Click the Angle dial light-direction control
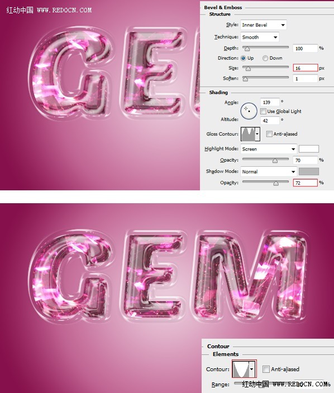The width and height of the screenshot is (334, 393). [249, 111]
